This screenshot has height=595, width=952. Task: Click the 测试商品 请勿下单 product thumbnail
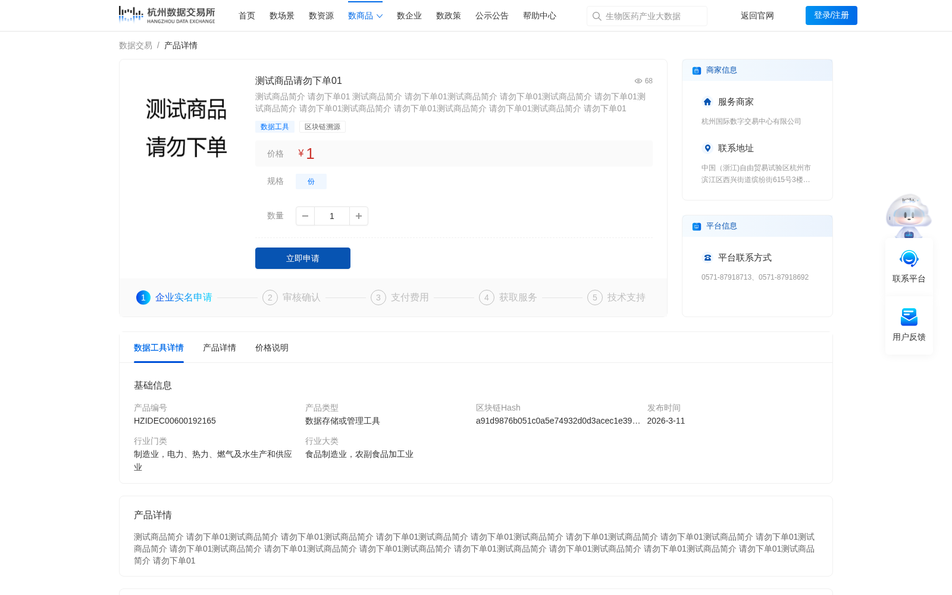pos(187,128)
